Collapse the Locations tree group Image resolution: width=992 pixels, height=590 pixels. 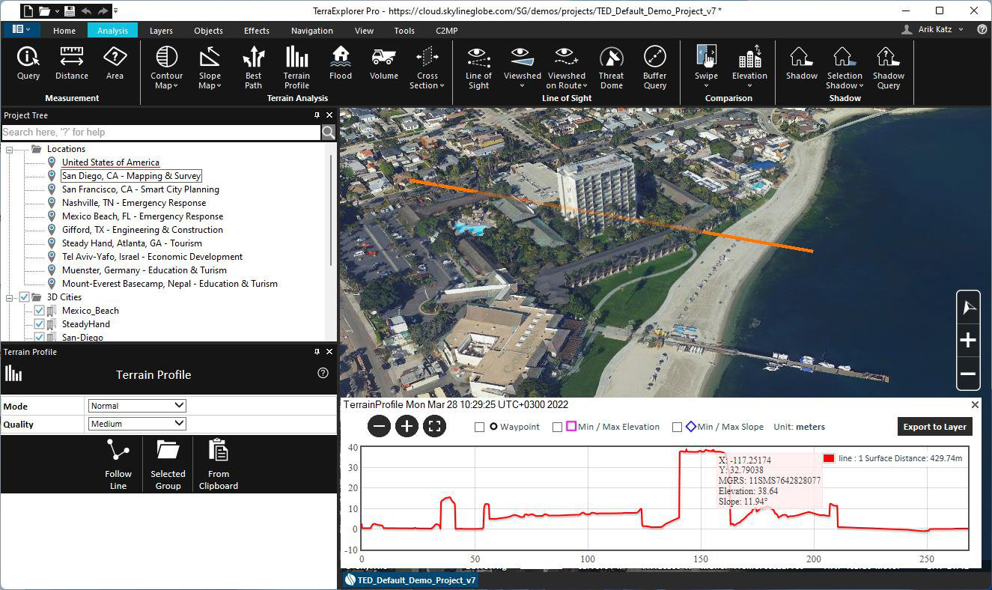point(10,149)
